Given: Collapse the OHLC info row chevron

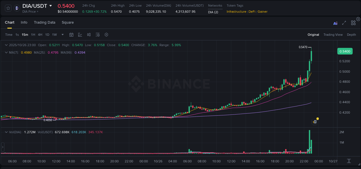Looking at the screenshot, I should pos(6,45).
